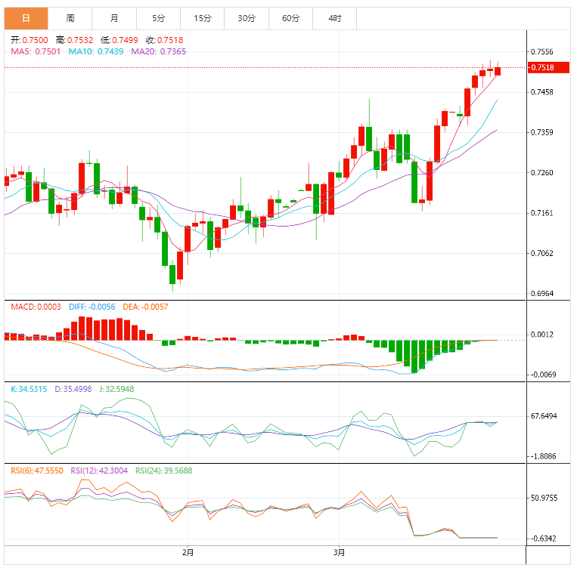
Task: Click the 0.7359 price axis label
Action: tap(541, 132)
